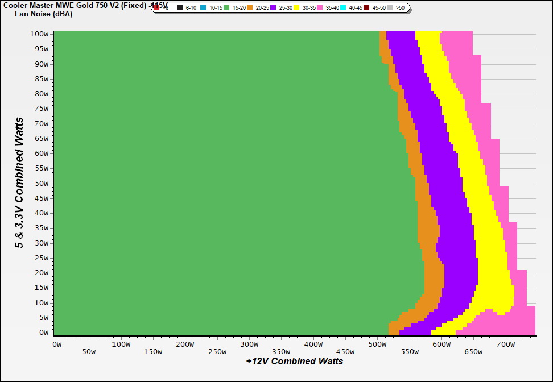Select the orange 20-25 legend swatch

[x=250, y=8]
